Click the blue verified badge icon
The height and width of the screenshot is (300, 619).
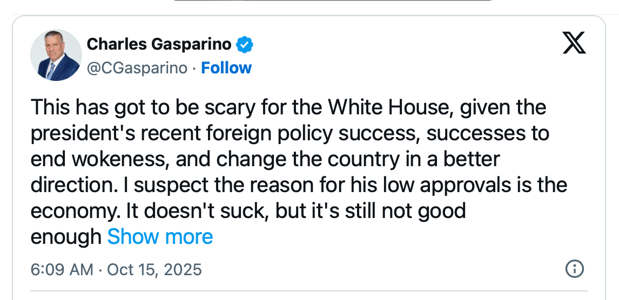coord(245,44)
